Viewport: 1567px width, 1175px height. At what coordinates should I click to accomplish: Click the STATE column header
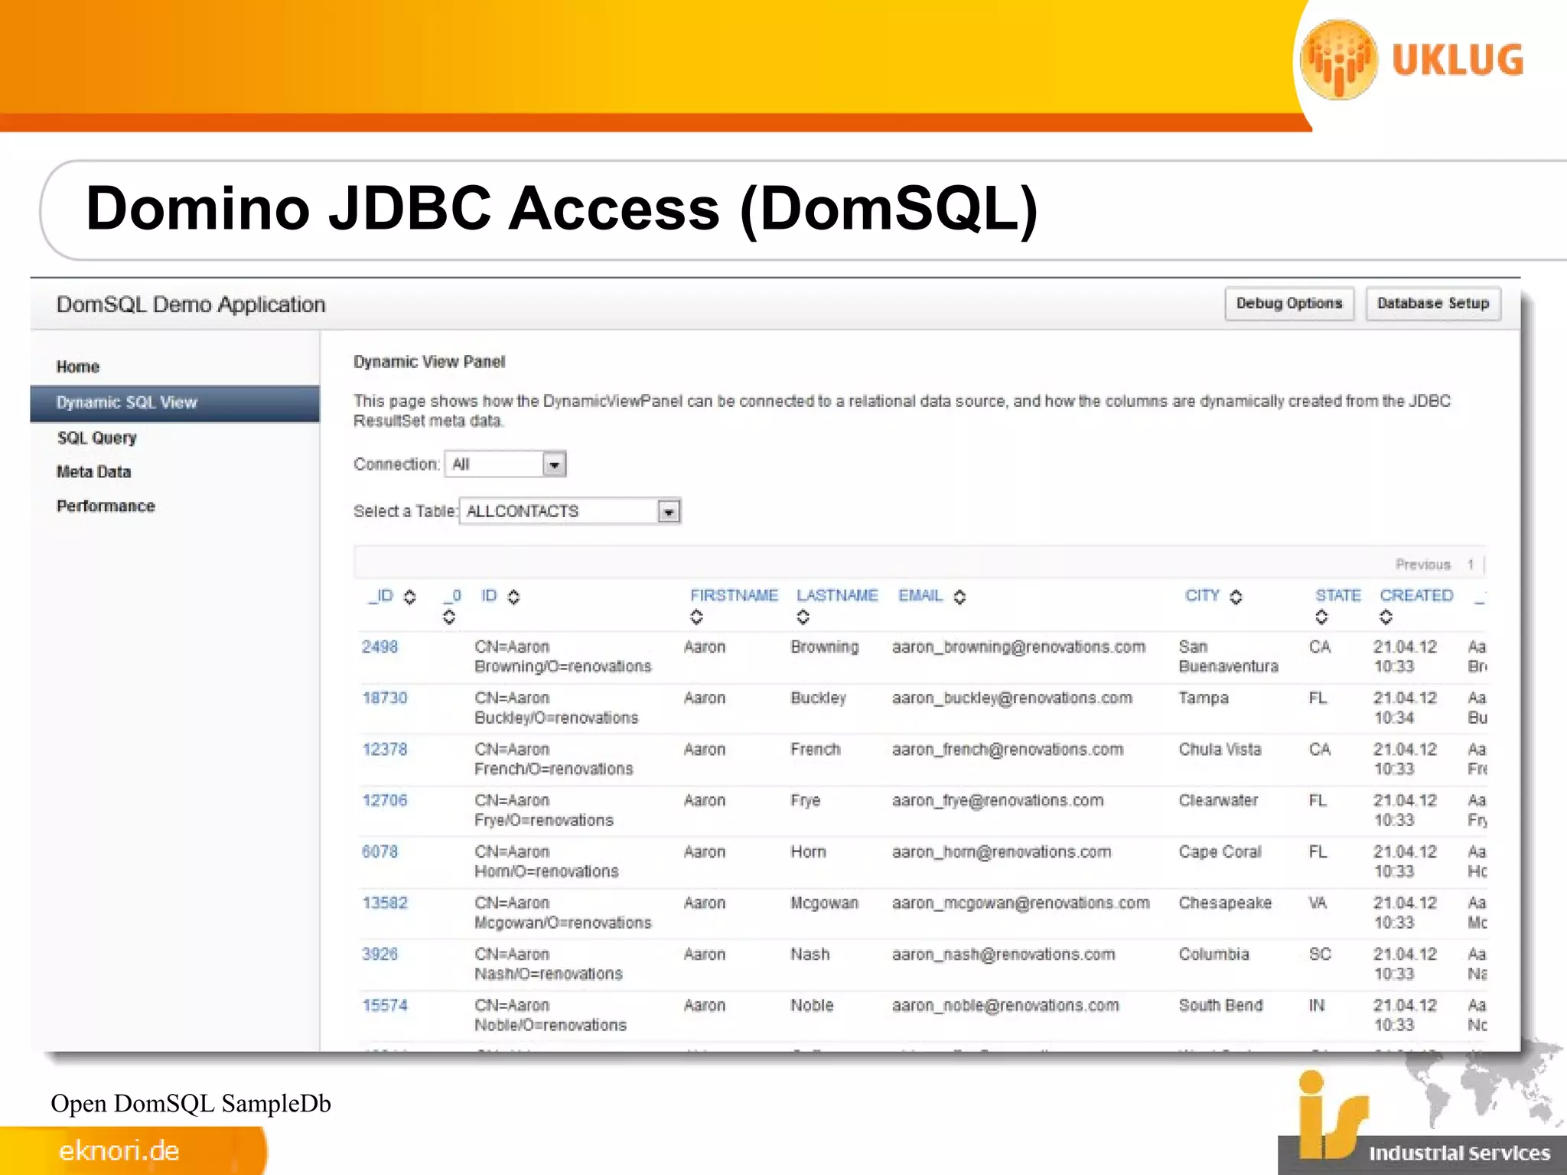tap(1338, 596)
